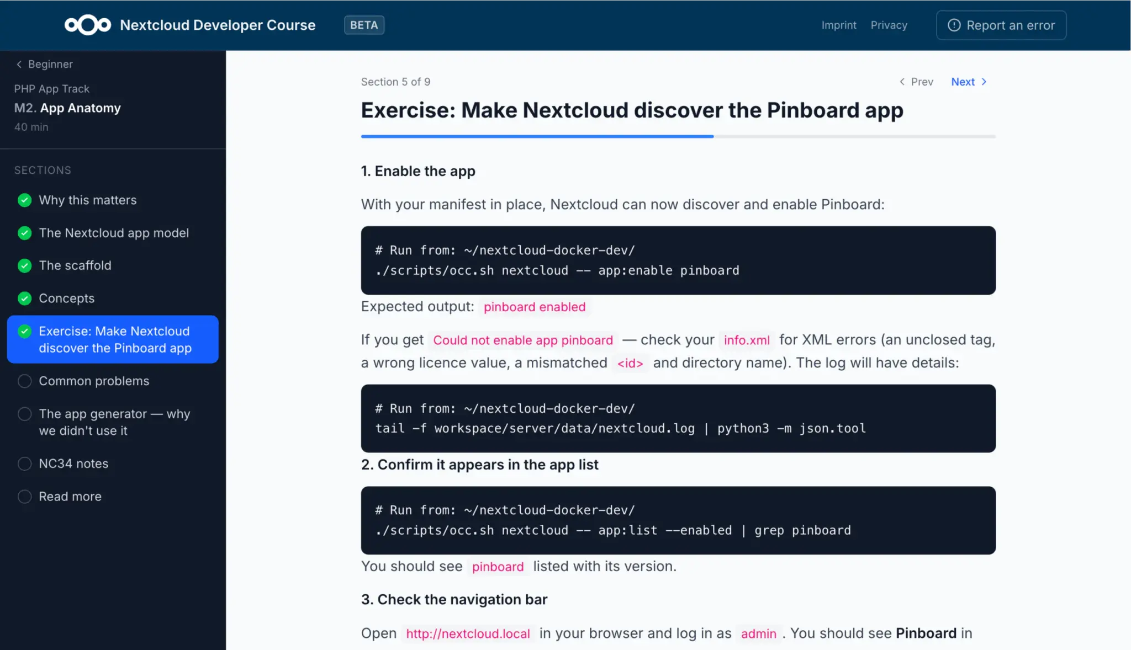Viewport: 1131px width, 650px height.
Task: Toggle completion circle for Read more
Action: [24, 496]
